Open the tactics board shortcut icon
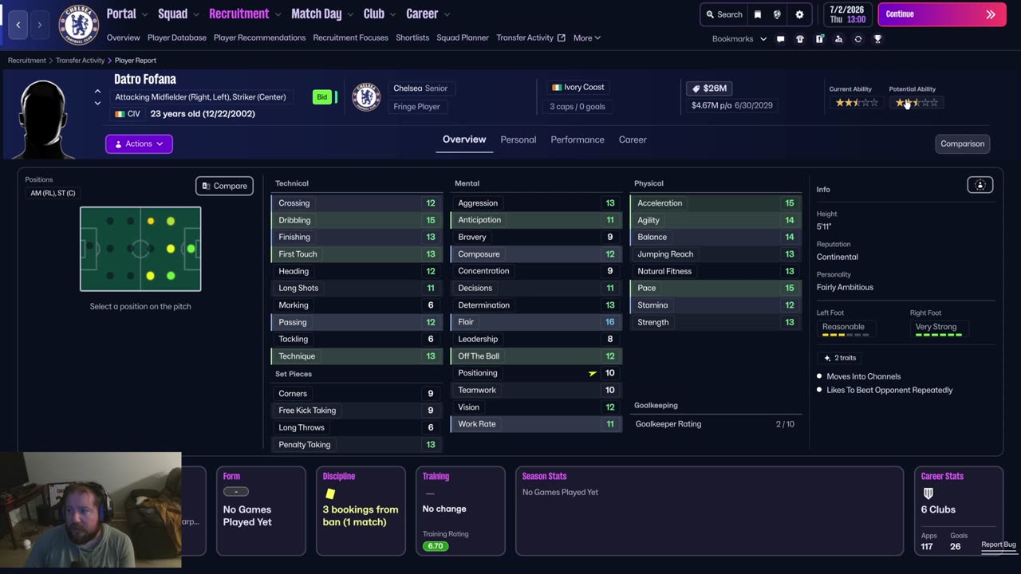The height and width of the screenshot is (574, 1021). 819,39
